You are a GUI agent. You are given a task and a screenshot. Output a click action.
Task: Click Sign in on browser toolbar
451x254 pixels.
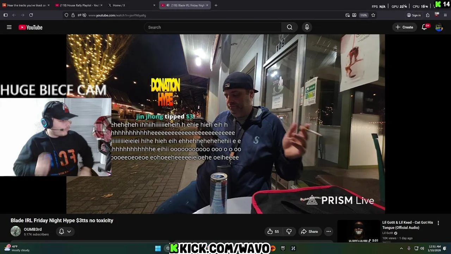(x=414, y=15)
